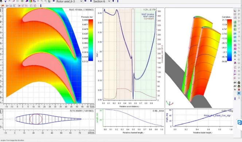Click the down arrow before Section 6
Viewport: 242px width, 142px height.
[x=91, y=1]
